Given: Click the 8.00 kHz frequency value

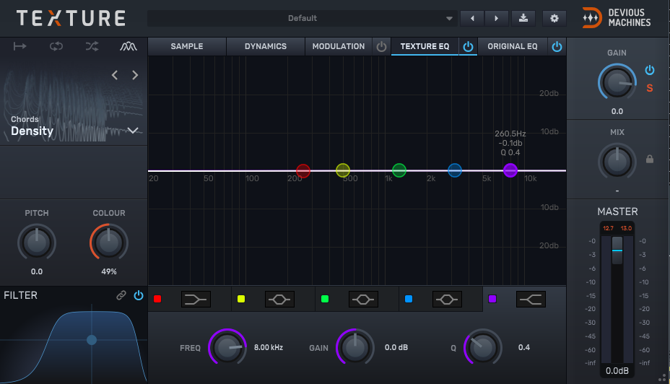Looking at the screenshot, I should pyautogui.click(x=269, y=347).
